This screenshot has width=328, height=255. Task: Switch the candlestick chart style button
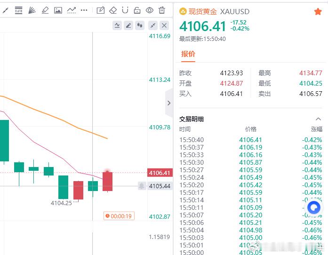pos(140,25)
